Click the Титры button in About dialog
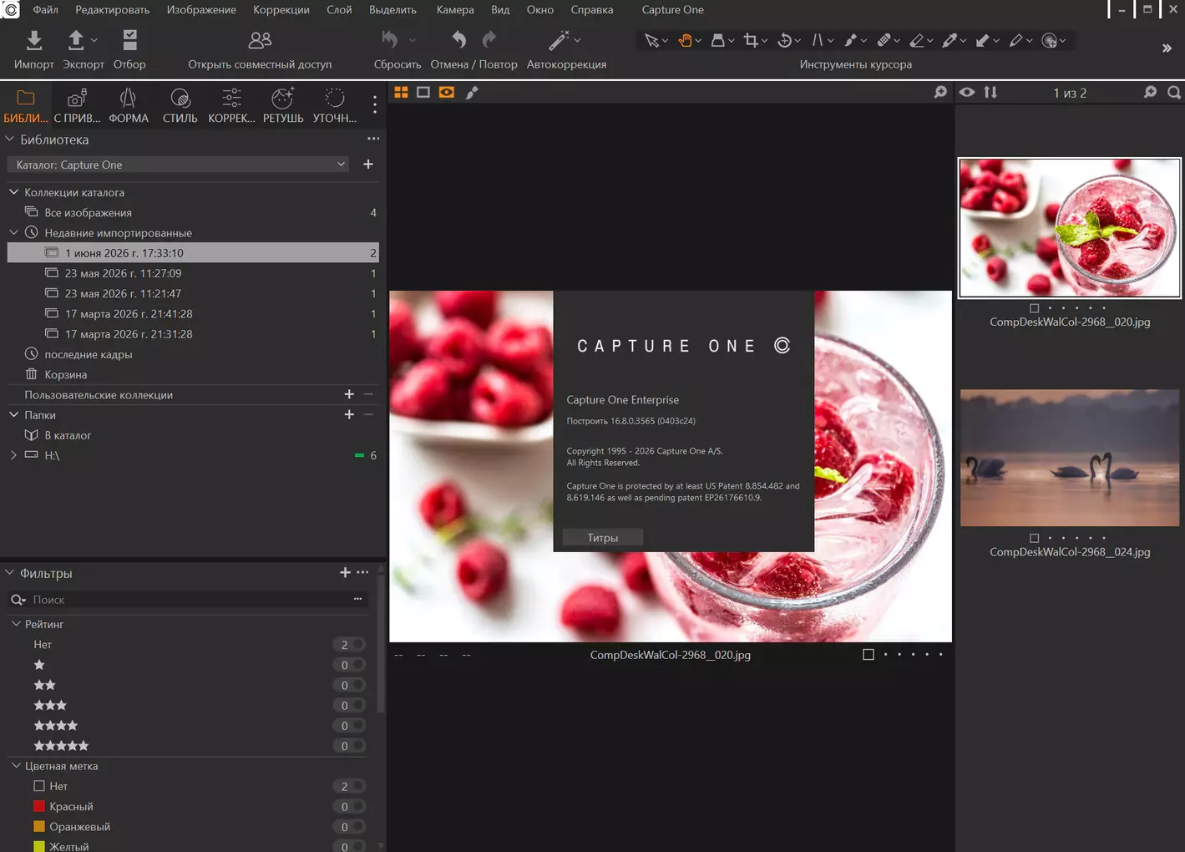 (x=603, y=538)
